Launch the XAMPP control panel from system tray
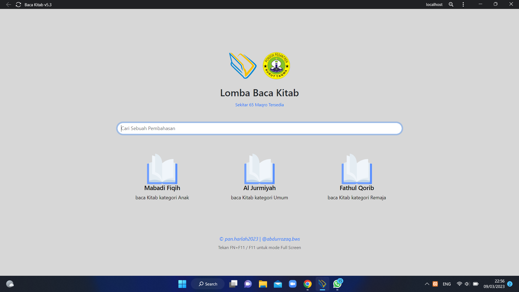This screenshot has height=292, width=519. (435, 284)
